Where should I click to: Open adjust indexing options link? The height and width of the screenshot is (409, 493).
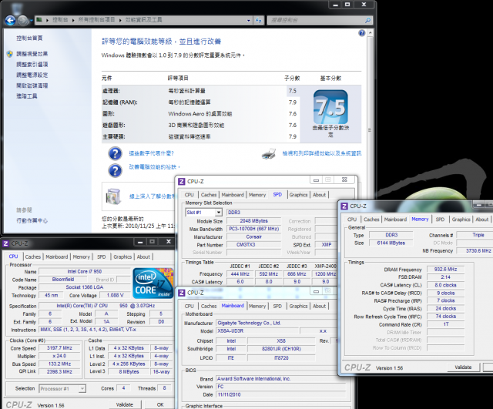click(32, 65)
